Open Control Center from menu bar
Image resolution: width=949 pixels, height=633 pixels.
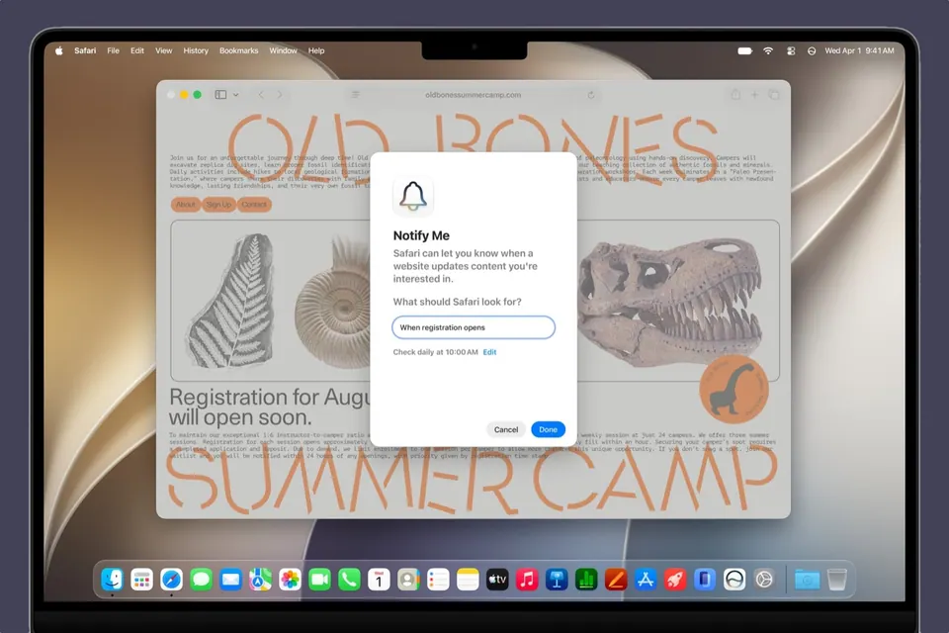coord(791,50)
